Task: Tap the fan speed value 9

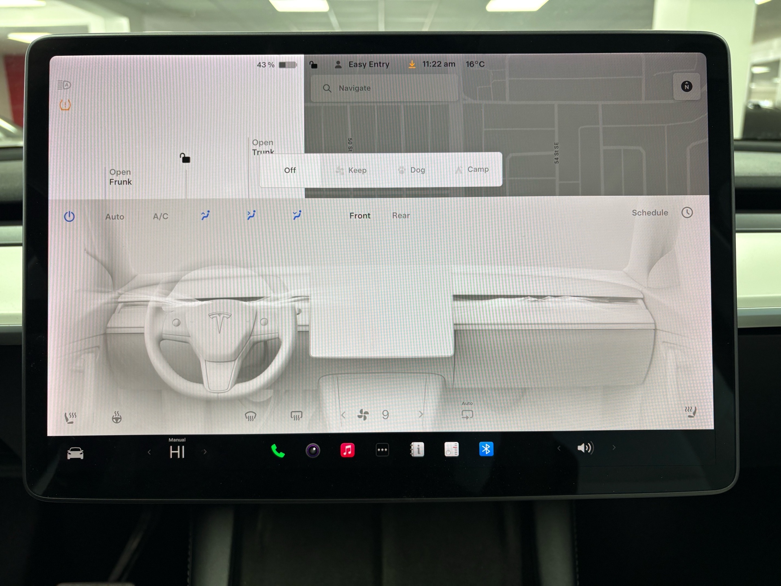Action: [x=385, y=415]
